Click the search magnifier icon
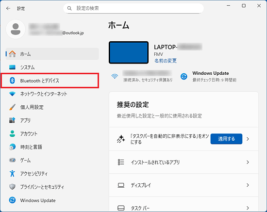This screenshot has width=267, height=212. (69, 8)
